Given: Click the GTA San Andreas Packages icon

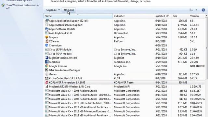Looking at the screenshot, I should (x=47, y=70).
